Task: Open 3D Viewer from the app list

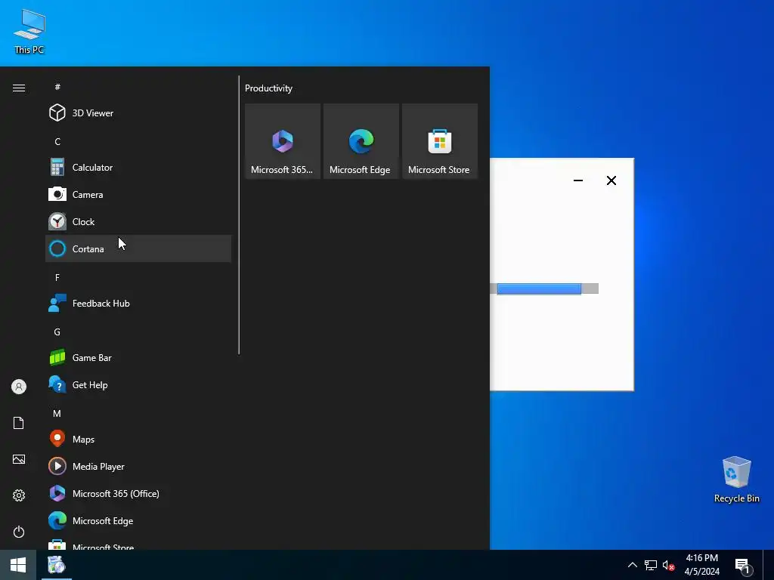Action: tap(138, 113)
